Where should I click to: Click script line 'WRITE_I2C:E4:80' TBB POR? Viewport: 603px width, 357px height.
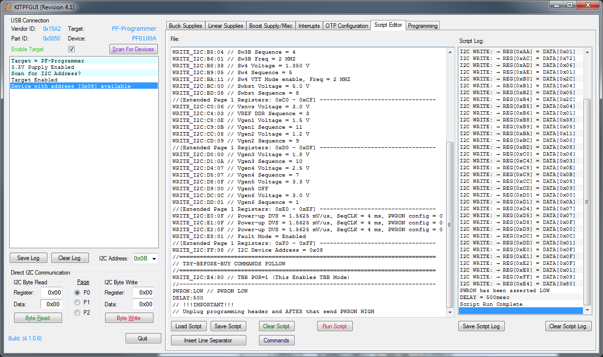pos(261,278)
